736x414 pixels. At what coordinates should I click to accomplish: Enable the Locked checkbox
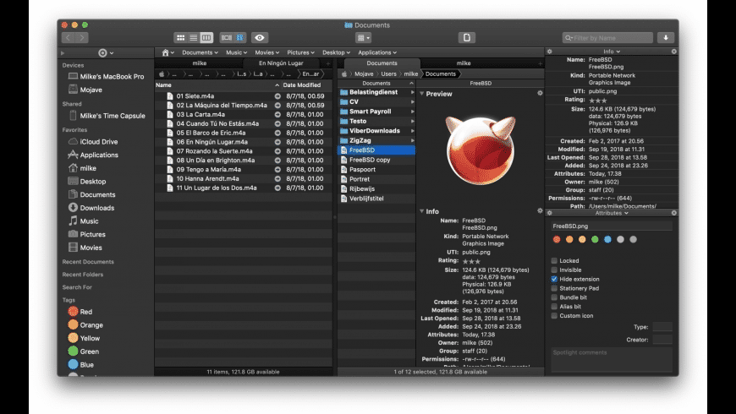(x=554, y=261)
